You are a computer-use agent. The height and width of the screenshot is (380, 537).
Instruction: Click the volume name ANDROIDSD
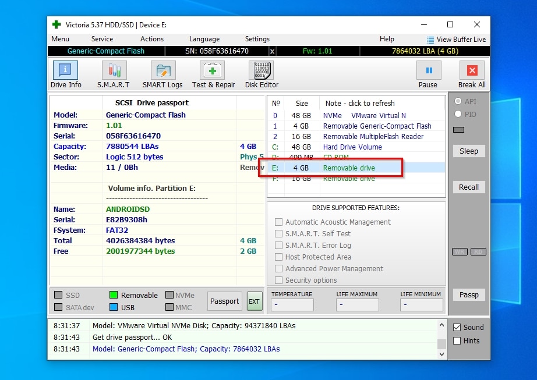[128, 209]
